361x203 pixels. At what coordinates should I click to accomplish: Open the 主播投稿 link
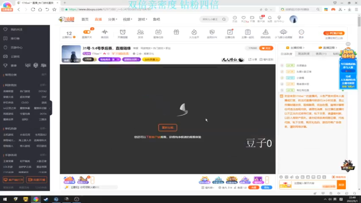point(295,48)
